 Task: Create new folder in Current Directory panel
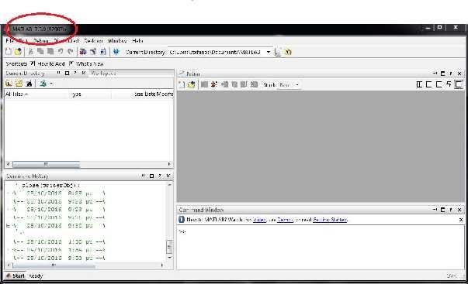19,84
